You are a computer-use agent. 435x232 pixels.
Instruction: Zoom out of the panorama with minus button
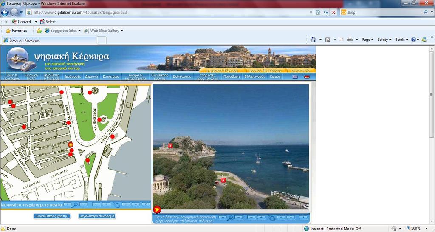point(239,218)
